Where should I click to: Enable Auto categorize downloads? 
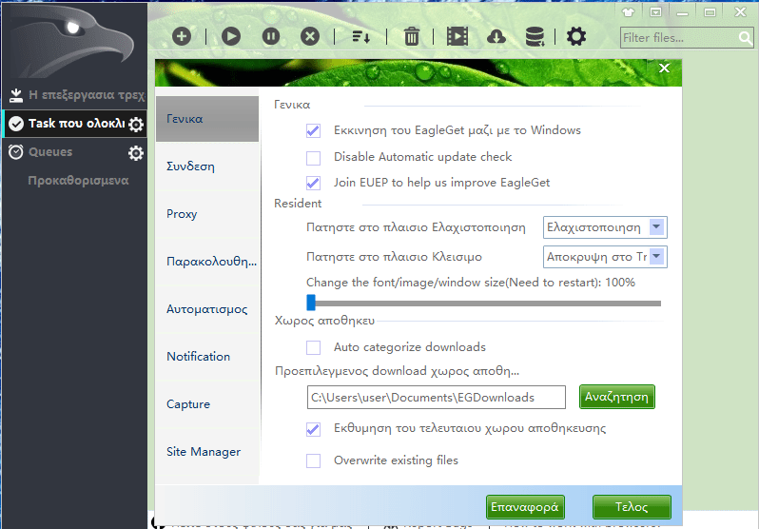coord(313,347)
